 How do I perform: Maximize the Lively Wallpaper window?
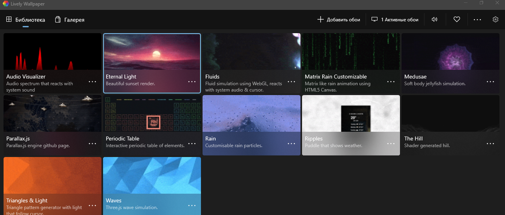click(481, 3)
